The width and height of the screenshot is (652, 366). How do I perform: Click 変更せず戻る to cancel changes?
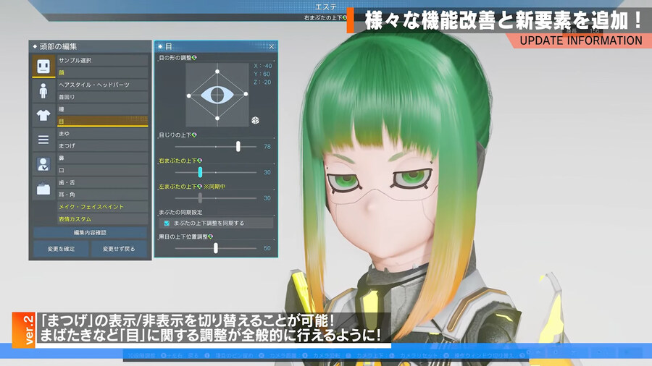[x=120, y=249]
